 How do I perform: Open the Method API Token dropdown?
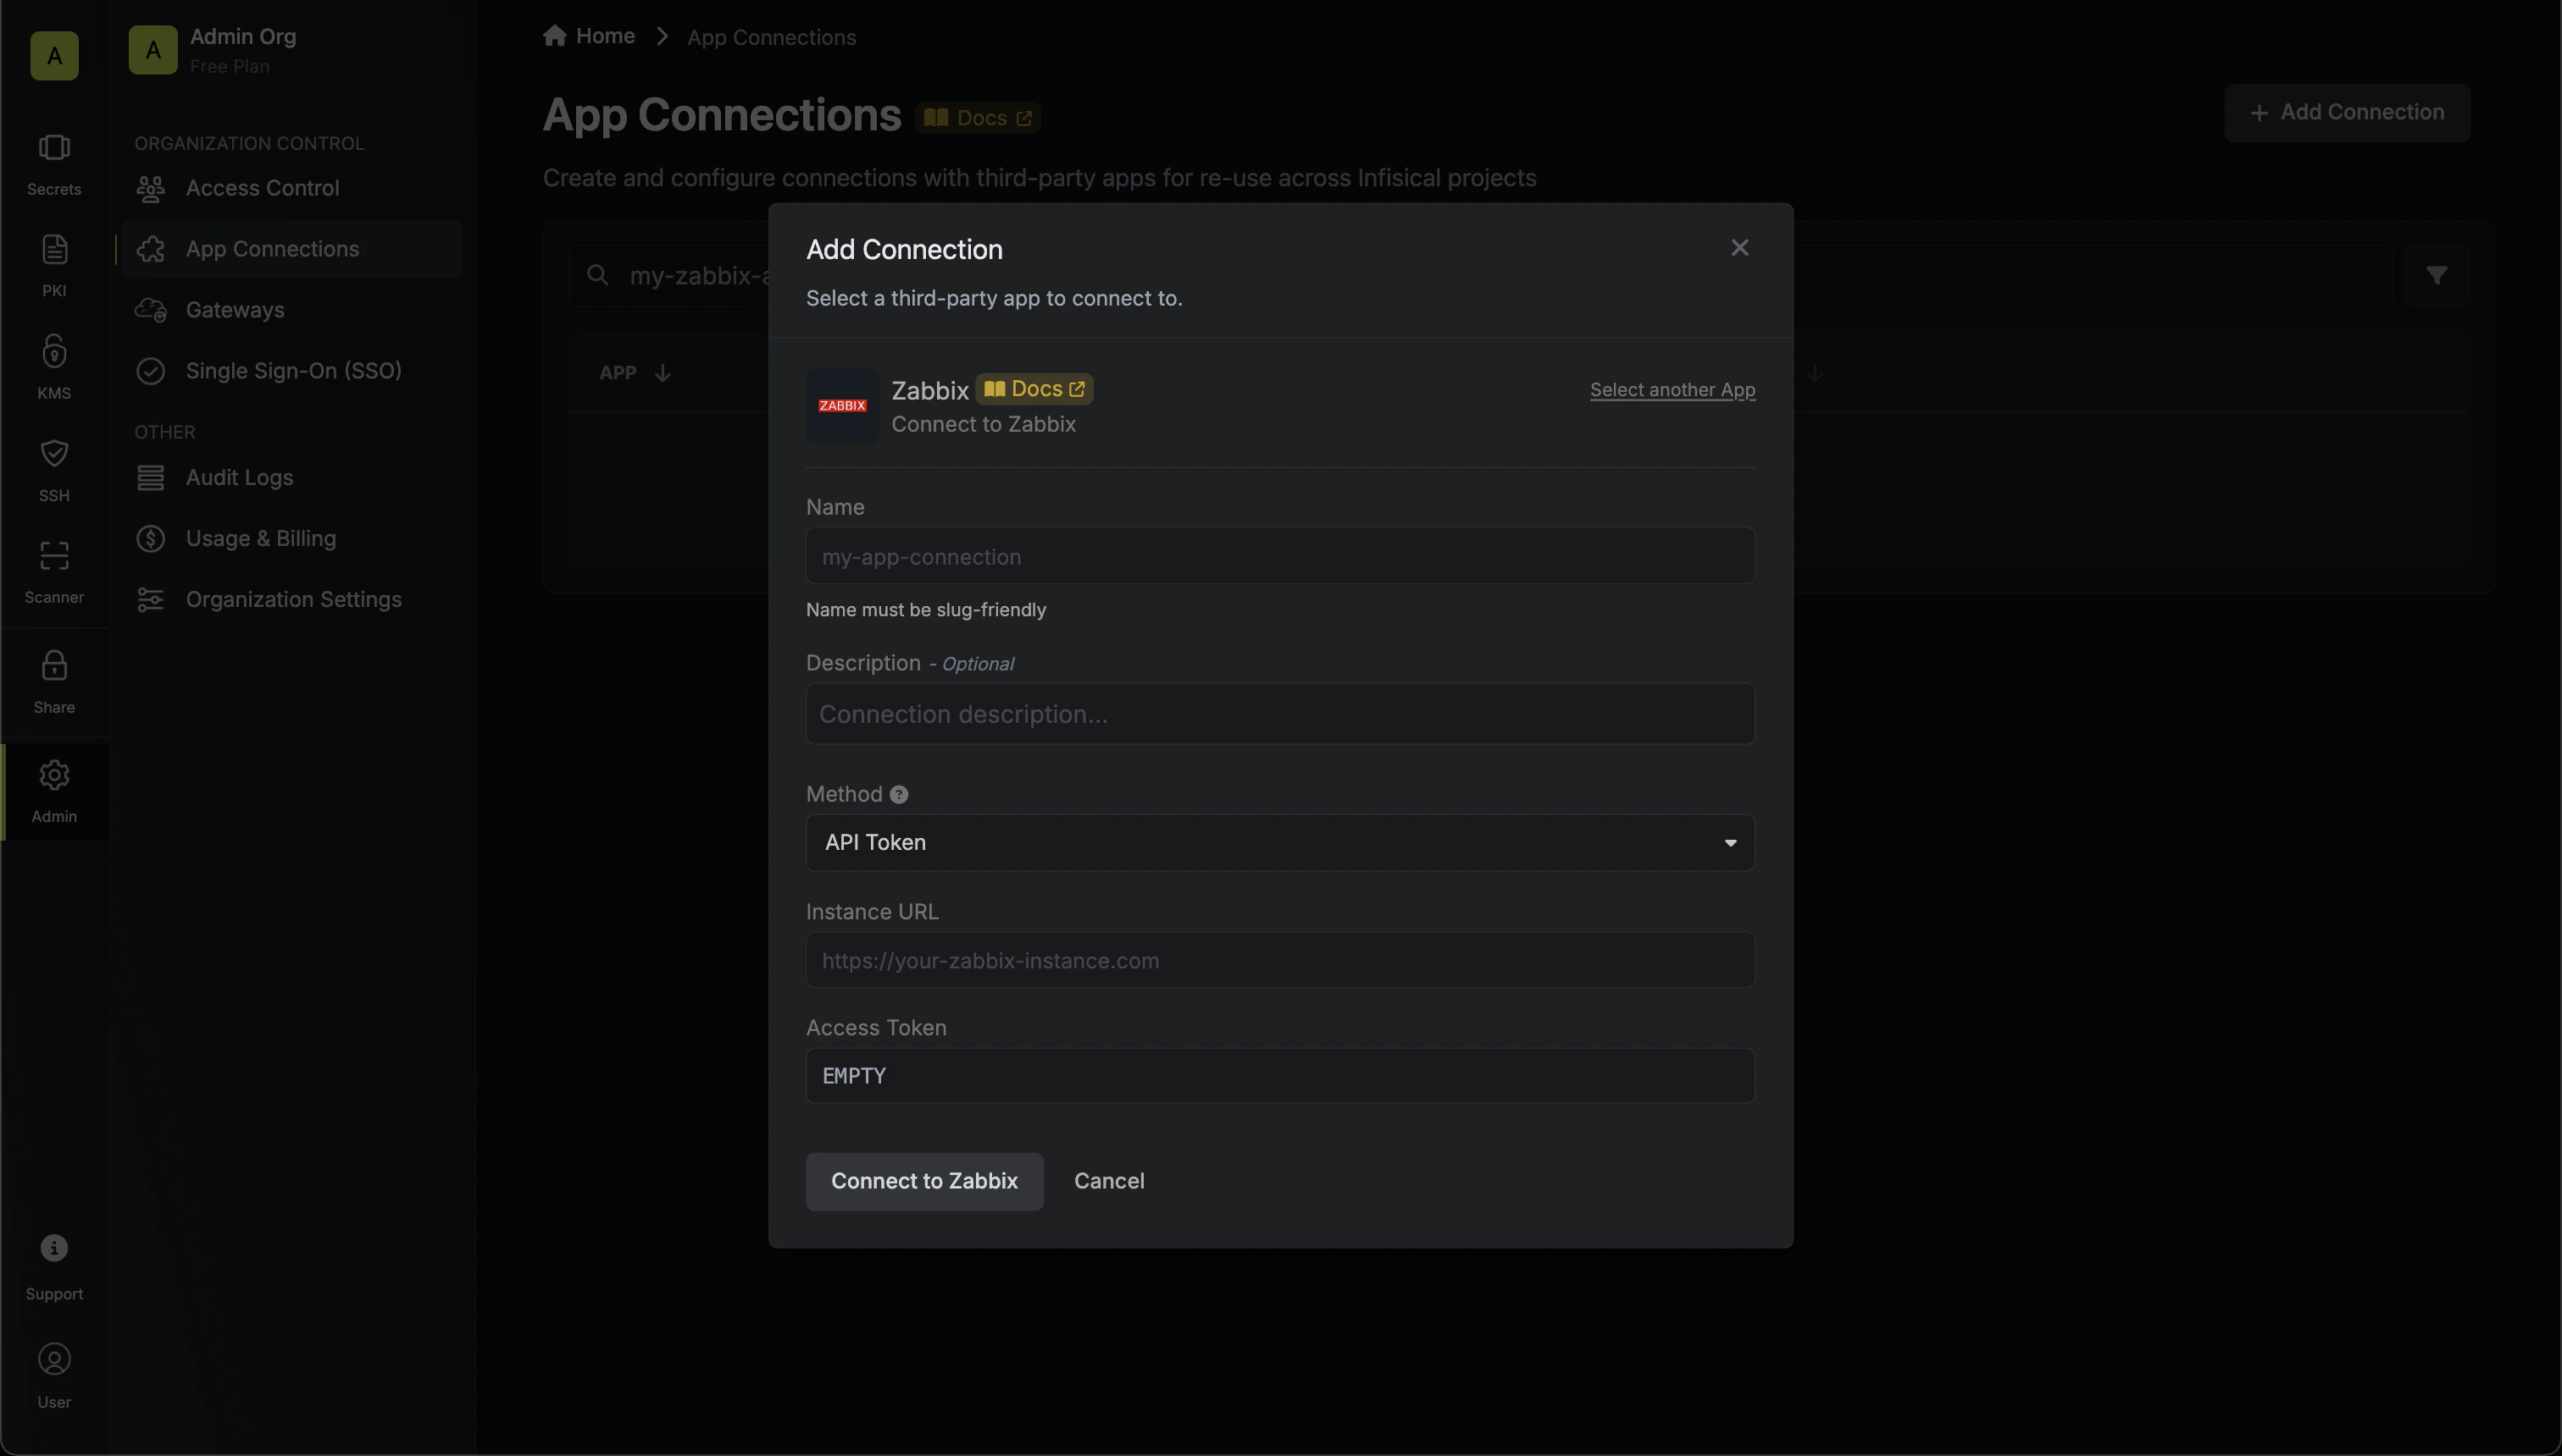pyautogui.click(x=1280, y=843)
